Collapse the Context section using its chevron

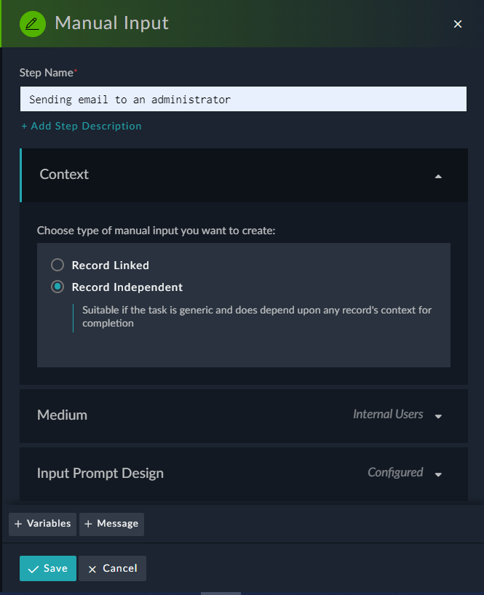pos(438,176)
